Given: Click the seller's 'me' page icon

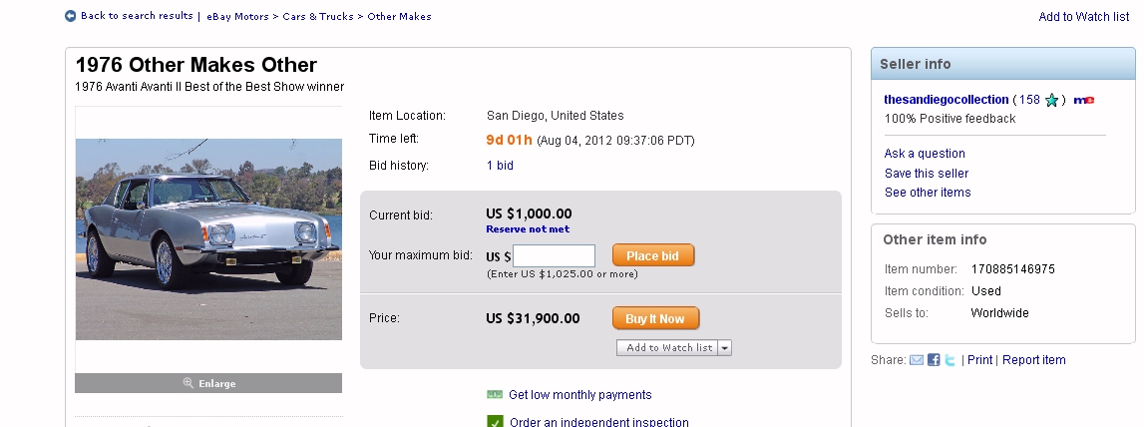Looking at the screenshot, I should point(1083,100).
